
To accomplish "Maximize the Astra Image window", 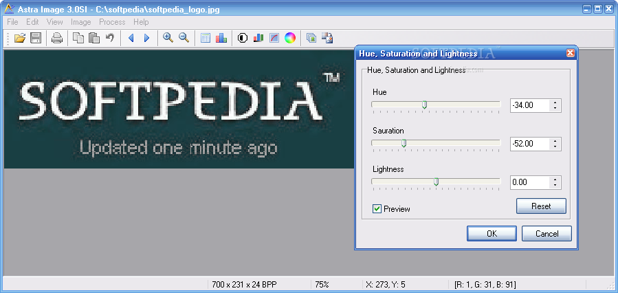I will click(x=598, y=9).
